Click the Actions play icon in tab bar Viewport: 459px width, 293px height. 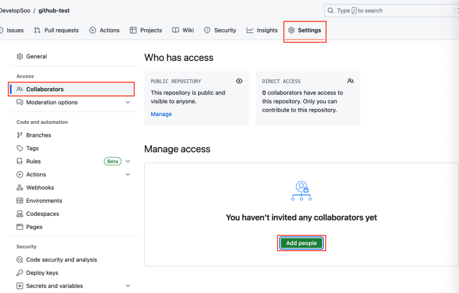[x=93, y=30]
